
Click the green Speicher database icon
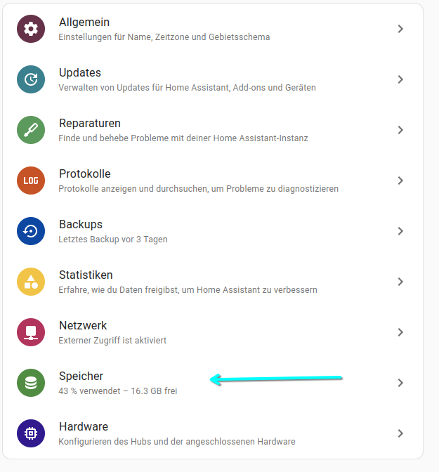coord(31,383)
